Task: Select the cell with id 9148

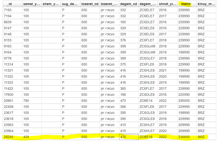Action: point(12,34)
